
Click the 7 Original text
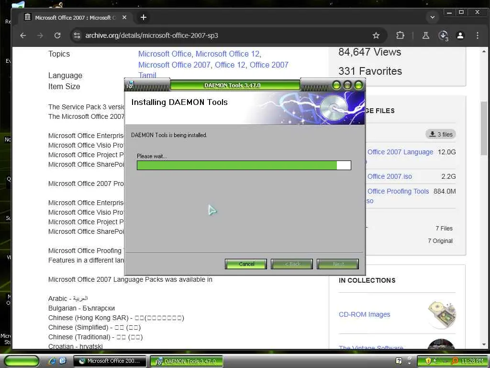click(x=440, y=241)
